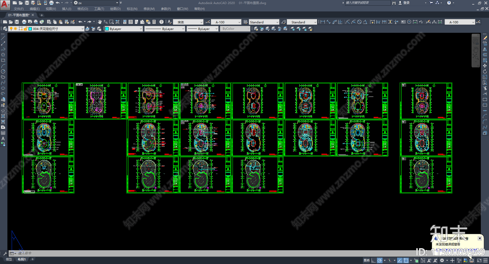Viewport: 489px width, 264px height.
Task: Open the ByLayer lineweight dropdown
Action: (x=202, y=29)
